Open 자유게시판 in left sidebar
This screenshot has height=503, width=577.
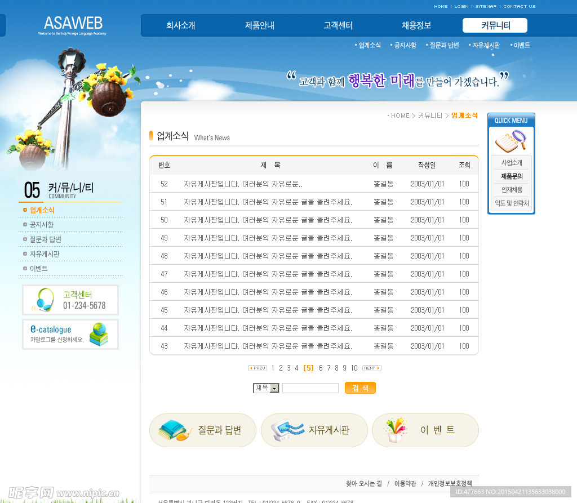click(45, 254)
